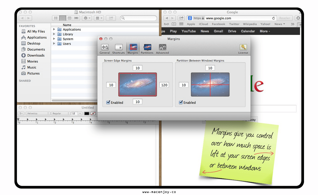Click the right screen edge margin field 120
The image size is (318, 195).
tap(164, 85)
